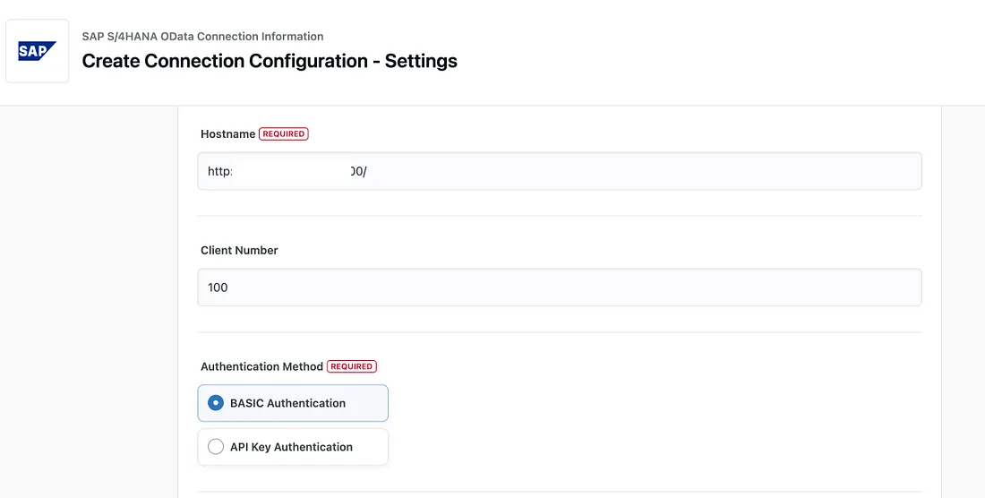The height and width of the screenshot is (498, 985).
Task: Click the Authentication Method label
Action: pos(261,366)
